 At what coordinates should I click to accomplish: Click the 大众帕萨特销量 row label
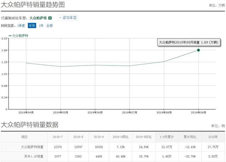[32, 147]
